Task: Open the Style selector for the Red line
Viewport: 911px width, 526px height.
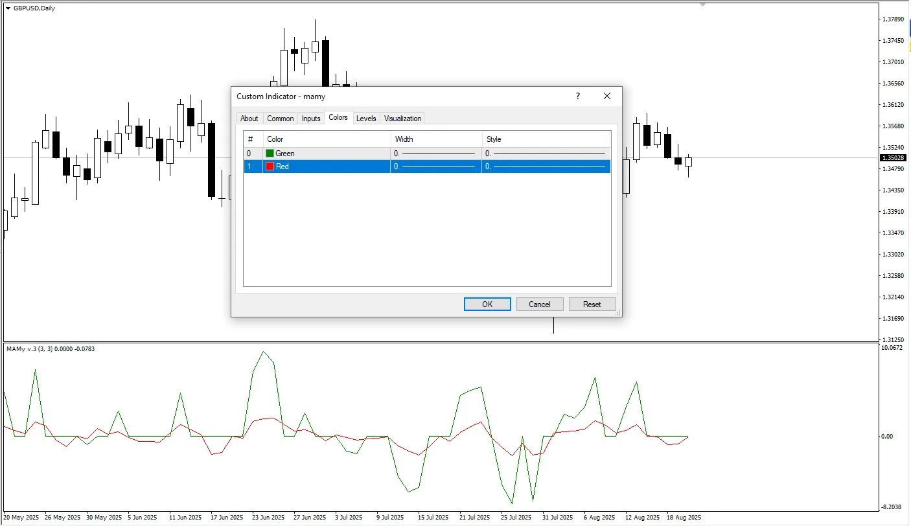Action: pyautogui.click(x=546, y=166)
